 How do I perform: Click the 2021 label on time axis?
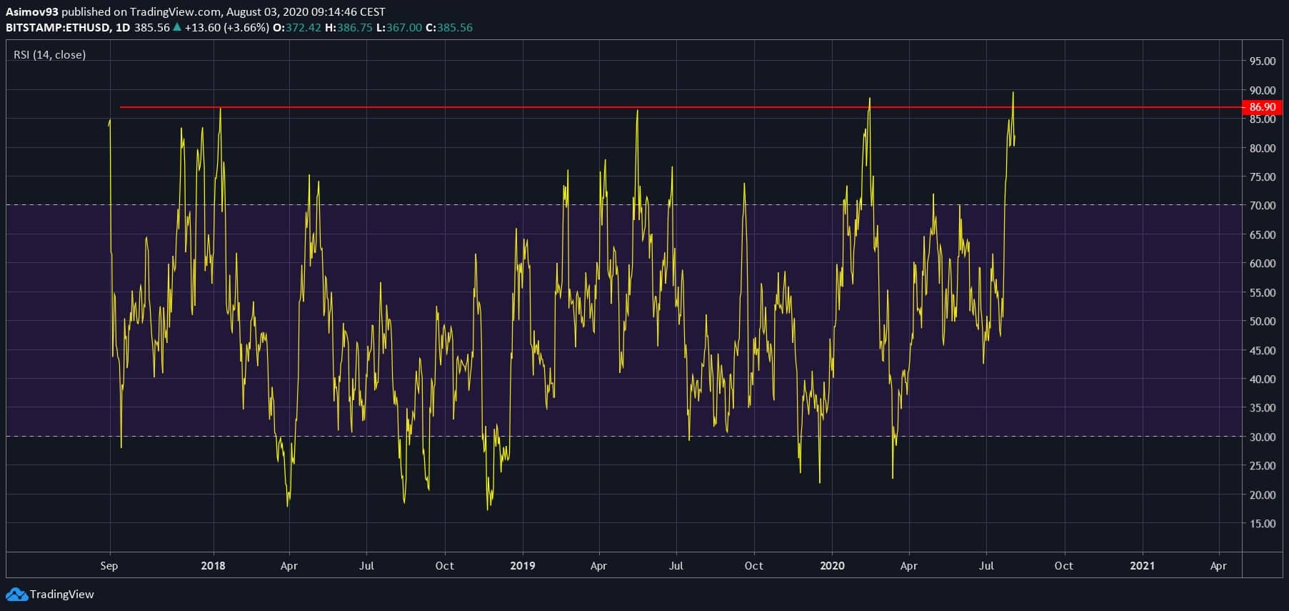coord(1142,565)
